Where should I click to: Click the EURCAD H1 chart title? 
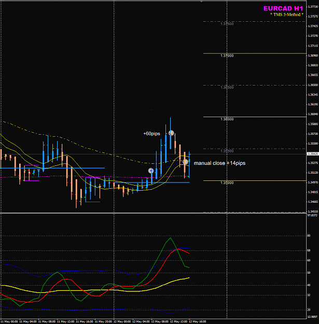(x=283, y=8)
